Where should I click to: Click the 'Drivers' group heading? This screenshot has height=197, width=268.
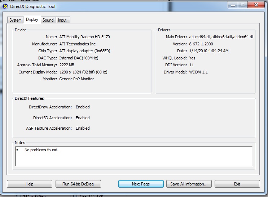164,30
